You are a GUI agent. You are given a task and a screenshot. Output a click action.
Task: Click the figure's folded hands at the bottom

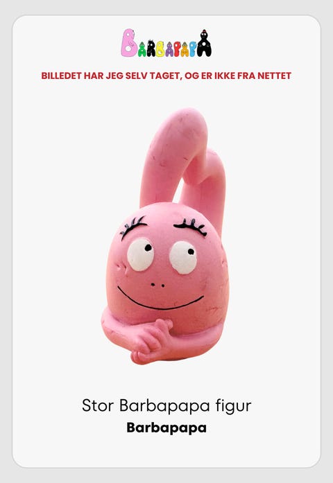pyautogui.click(x=150, y=342)
